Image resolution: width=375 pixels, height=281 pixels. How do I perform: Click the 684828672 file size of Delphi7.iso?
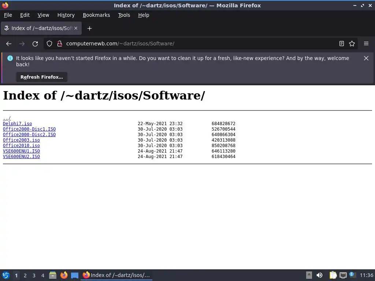coord(223,124)
